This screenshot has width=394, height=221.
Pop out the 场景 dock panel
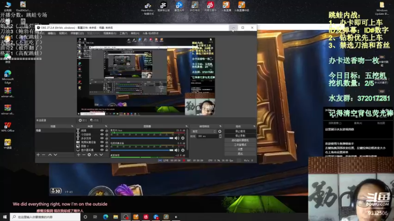[x=72, y=126]
